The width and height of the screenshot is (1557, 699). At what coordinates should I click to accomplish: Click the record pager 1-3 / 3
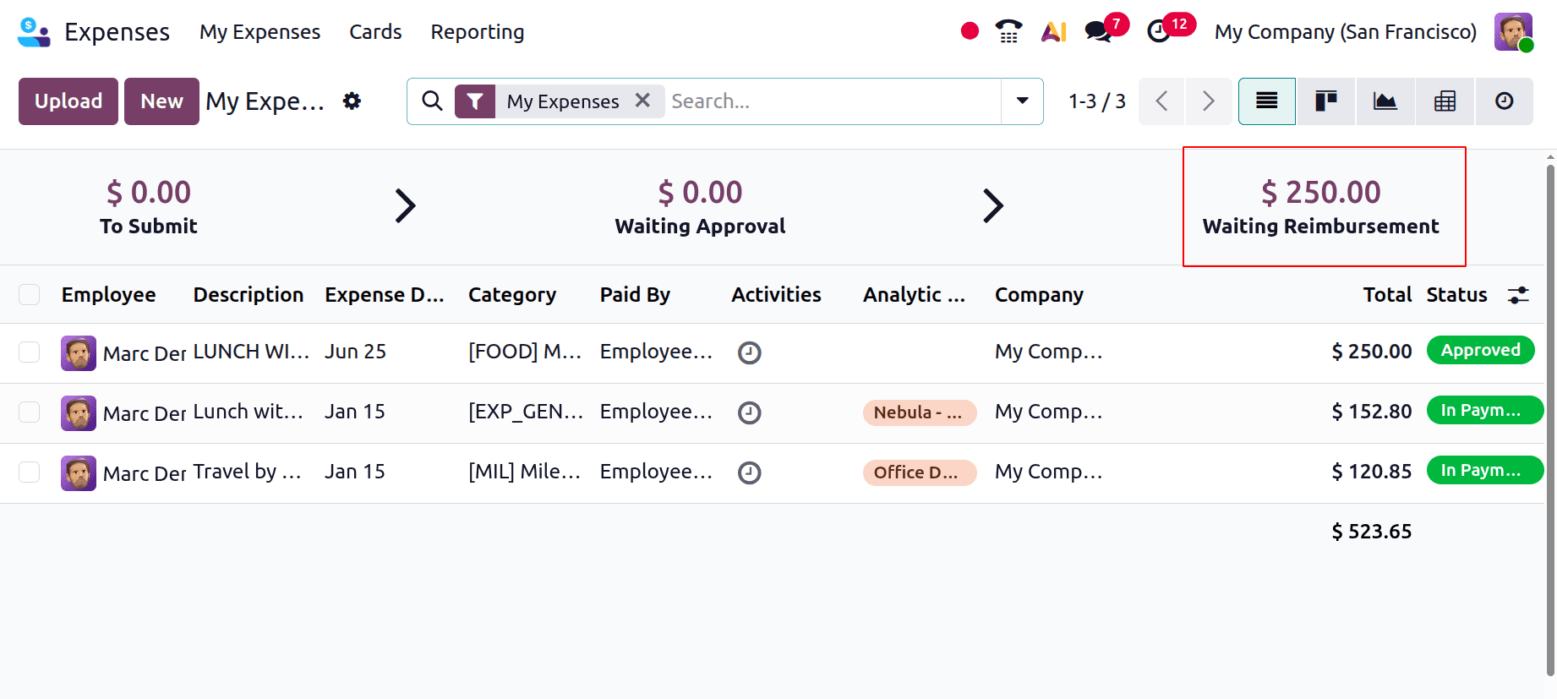pos(1096,101)
